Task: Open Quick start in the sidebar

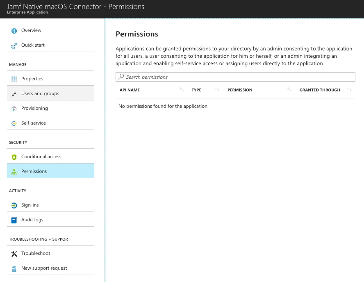Action: click(50, 45)
